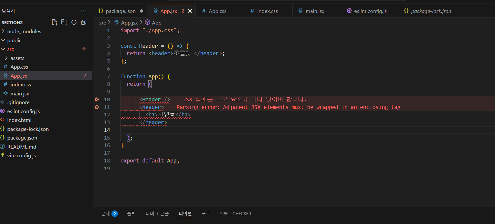495x224 pixels.
Task: Open .gitignore in the file tree
Action: coord(46,102)
